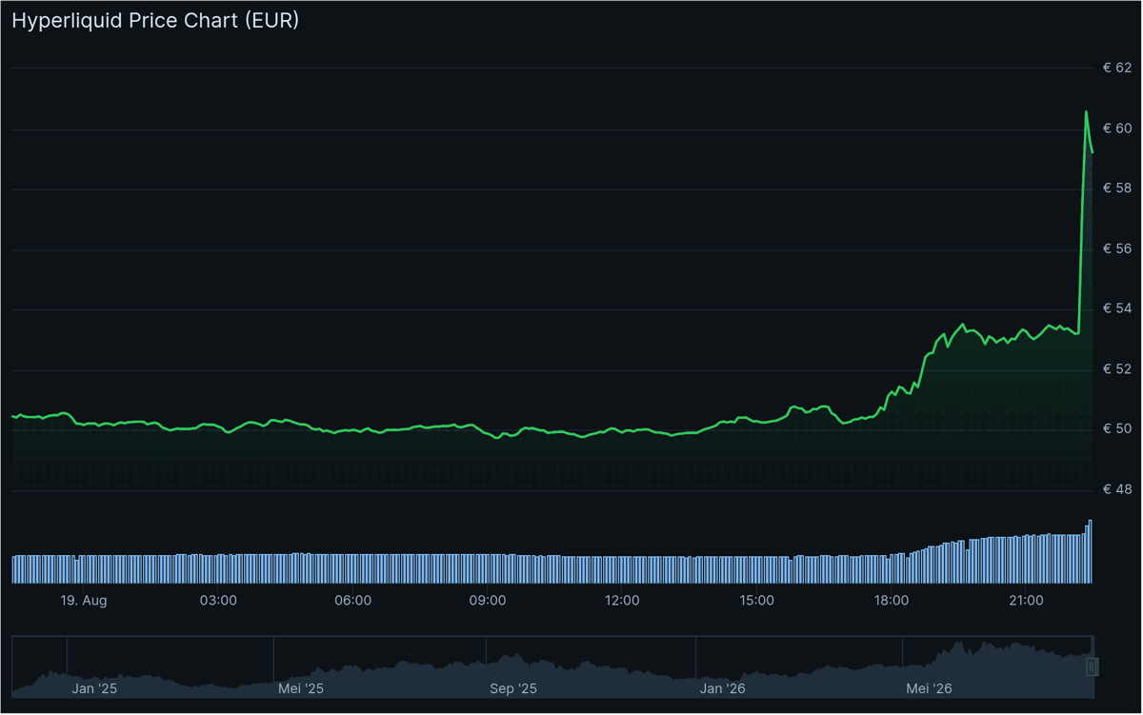Click Mei '25 in the range navigator
Viewport: 1143px width, 715px height.
click(x=301, y=688)
